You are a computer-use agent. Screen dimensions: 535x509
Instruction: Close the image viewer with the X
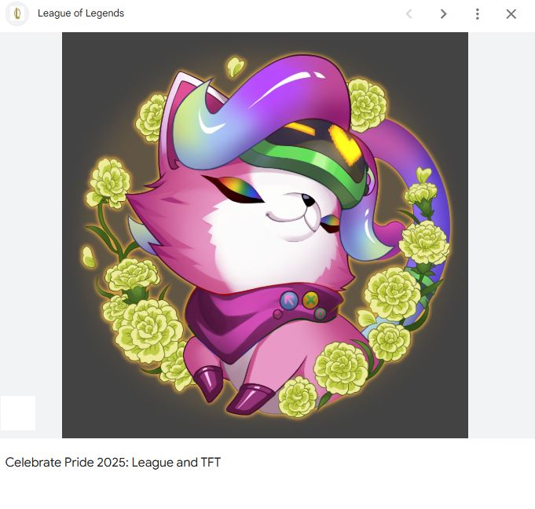point(511,14)
